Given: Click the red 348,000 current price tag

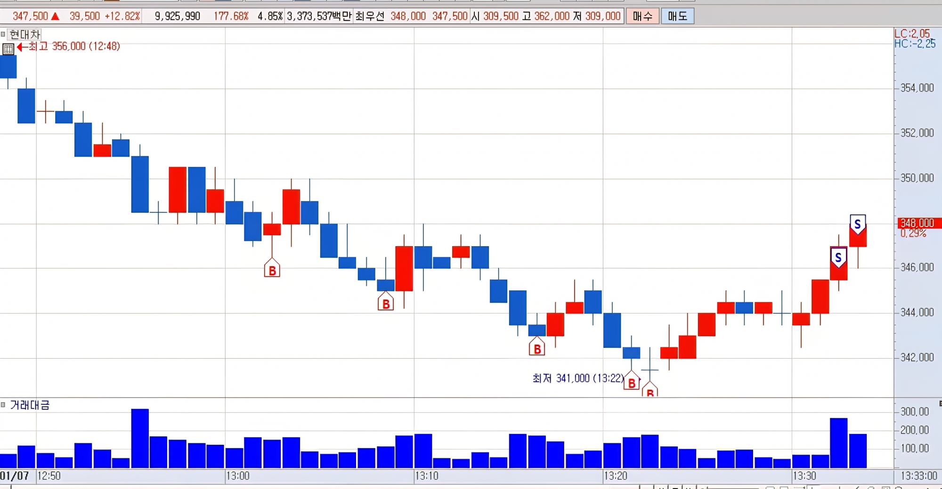Looking at the screenshot, I should tap(917, 223).
